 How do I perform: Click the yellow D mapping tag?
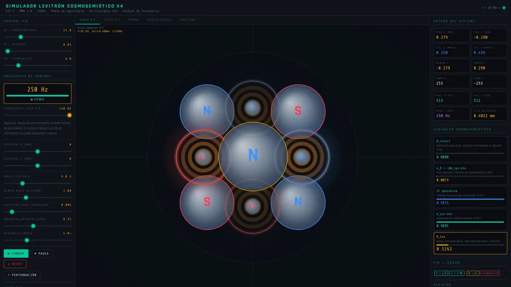point(473,273)
